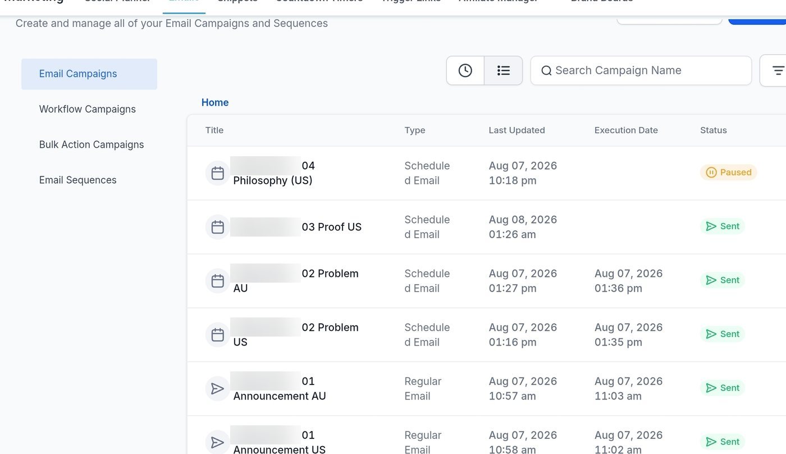Click the Type column header
This screenshot has width=786, height=454.
pos(415,130)
